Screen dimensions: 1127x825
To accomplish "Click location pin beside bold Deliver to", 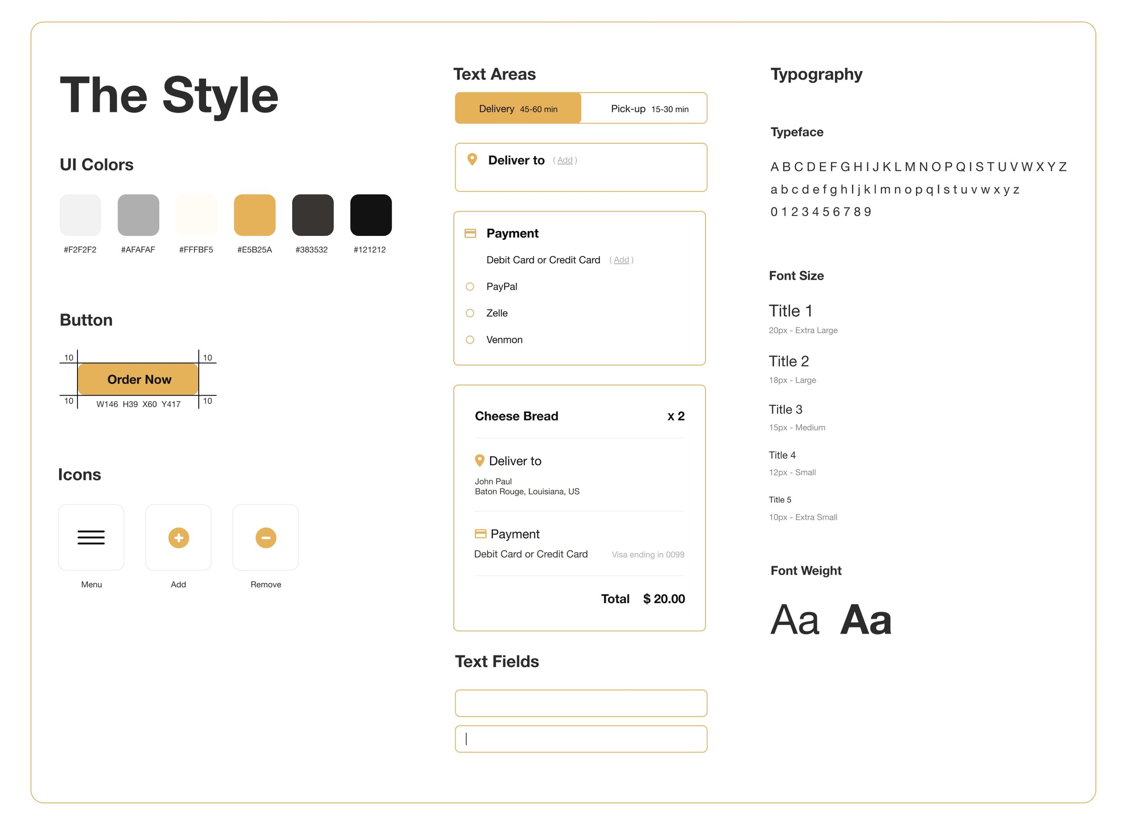I will pos(472,159).
